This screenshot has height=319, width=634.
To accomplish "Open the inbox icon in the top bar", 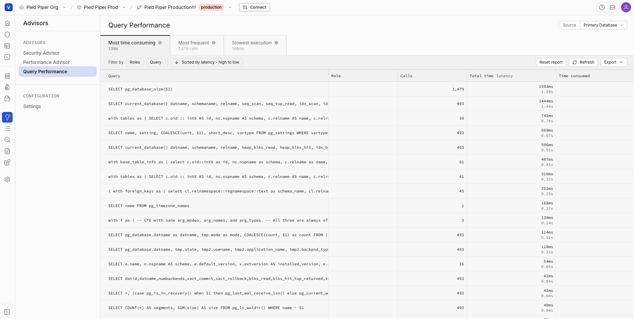I will (613, 7).
